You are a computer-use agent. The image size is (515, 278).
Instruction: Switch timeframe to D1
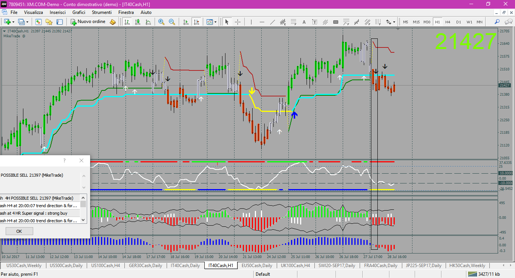point(458,22)
